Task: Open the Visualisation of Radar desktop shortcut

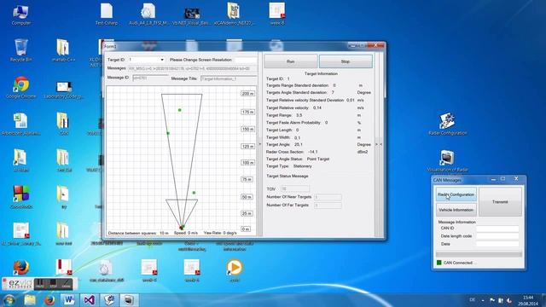Action: [447, 161]
